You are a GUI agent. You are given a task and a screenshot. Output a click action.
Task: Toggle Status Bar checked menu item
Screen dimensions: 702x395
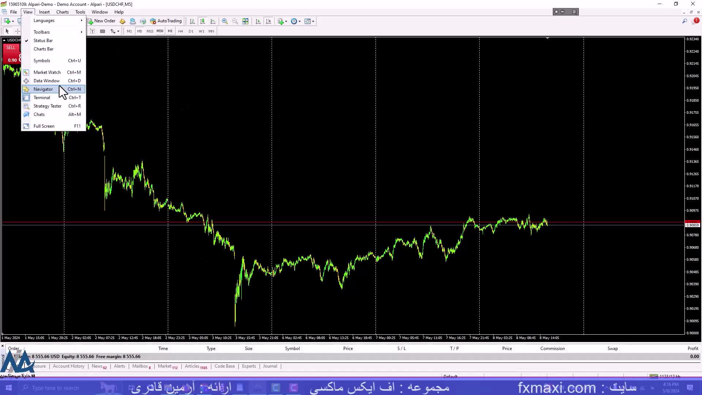point(43,41)
